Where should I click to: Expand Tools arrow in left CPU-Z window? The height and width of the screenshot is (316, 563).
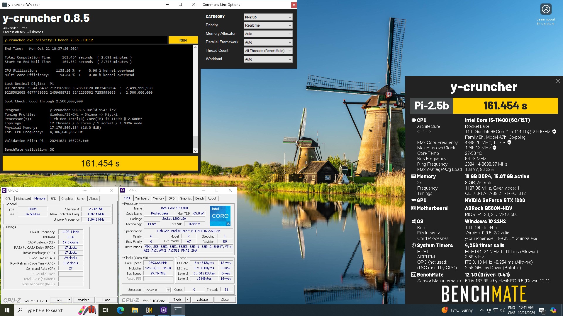69,300
